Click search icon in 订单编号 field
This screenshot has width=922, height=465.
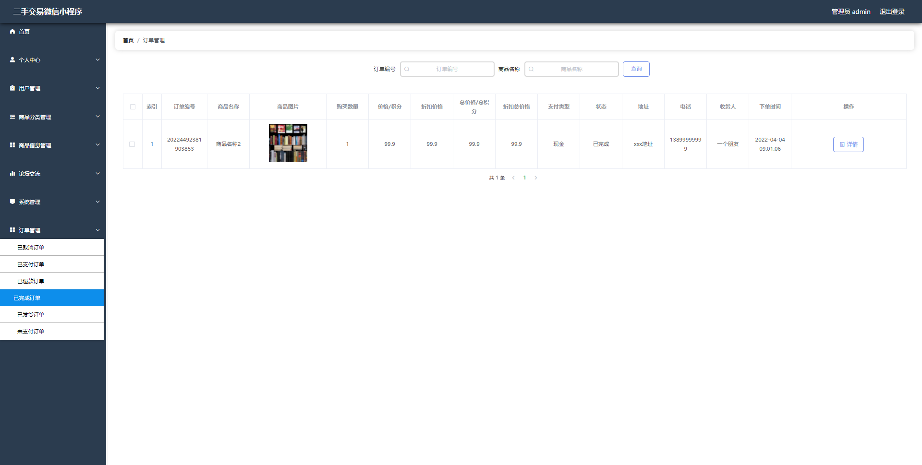(x=407, y=69)
